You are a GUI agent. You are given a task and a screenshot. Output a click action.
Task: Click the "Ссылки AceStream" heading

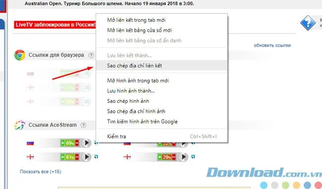pyautogui.click(x=53, y=125)
